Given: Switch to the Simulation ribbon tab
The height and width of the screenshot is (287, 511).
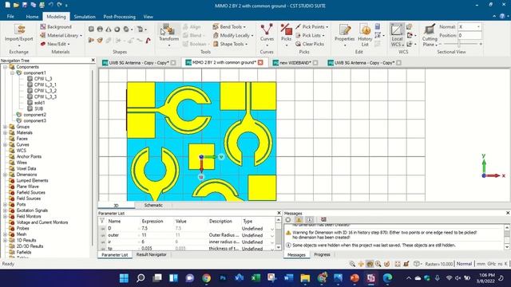Looking at the screenshot, I should point(85,17).
